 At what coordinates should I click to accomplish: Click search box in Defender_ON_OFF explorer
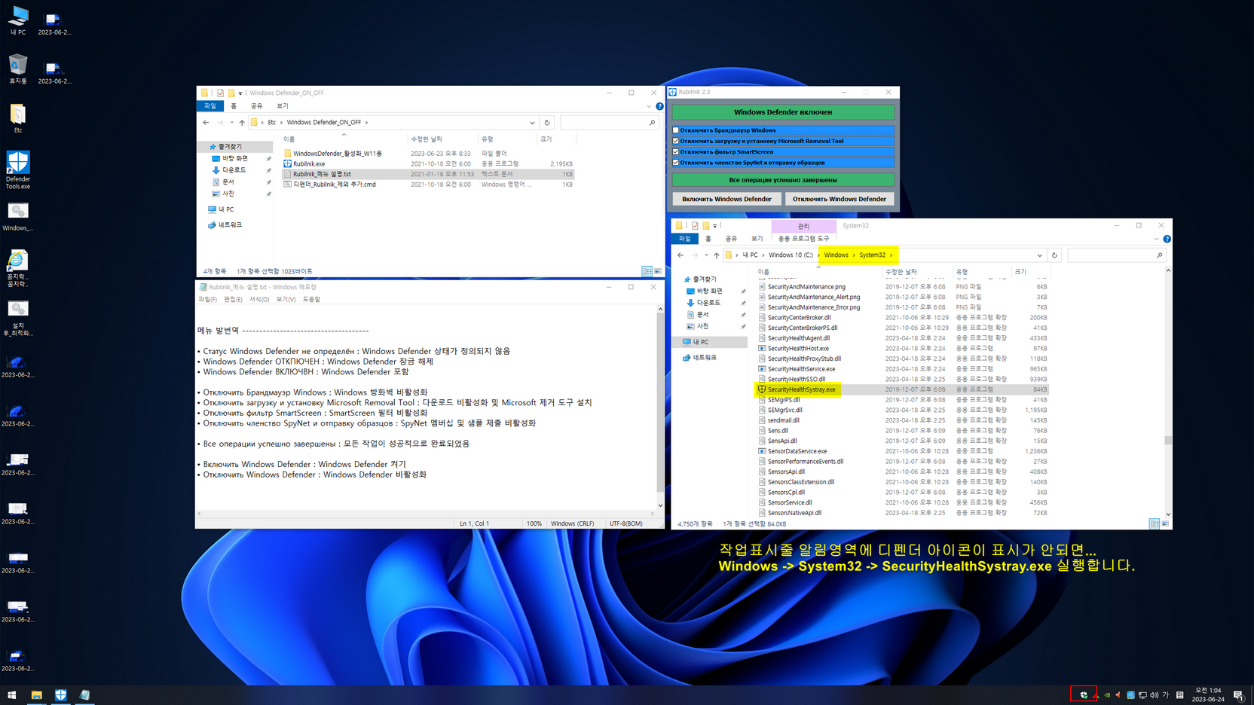608,122
